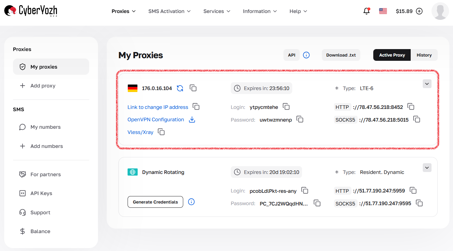453x251 pixels.
Task: Expand the SMS Activation dropdown
Action: point(169,11)
